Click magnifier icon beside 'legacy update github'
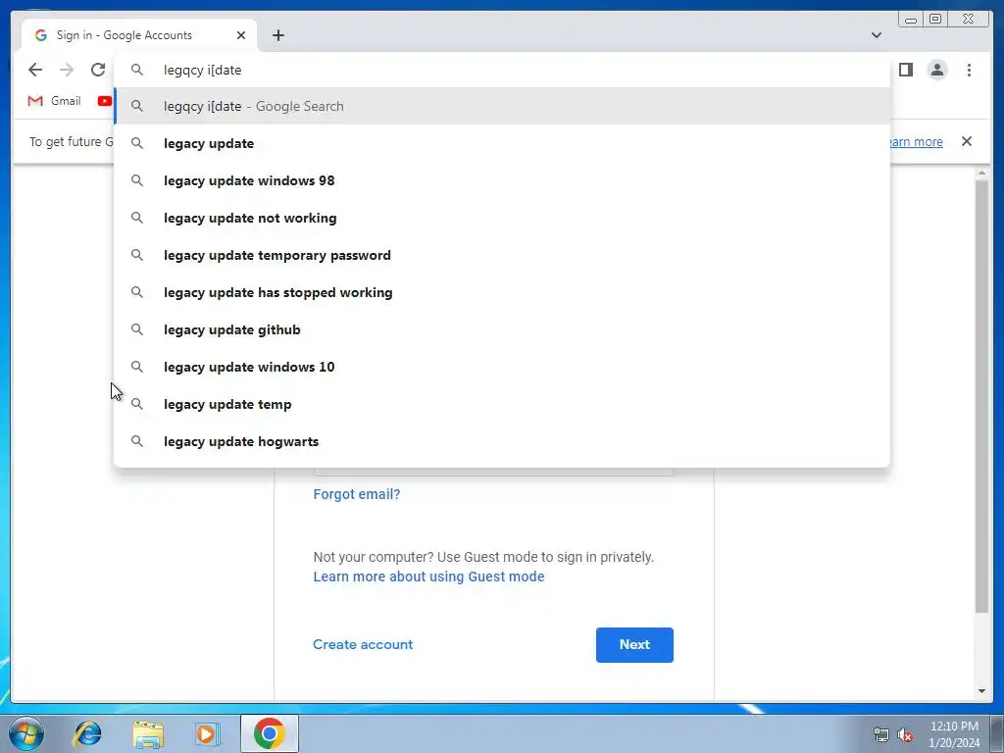The image size is (1004, 753). click(x=137, y=329)
